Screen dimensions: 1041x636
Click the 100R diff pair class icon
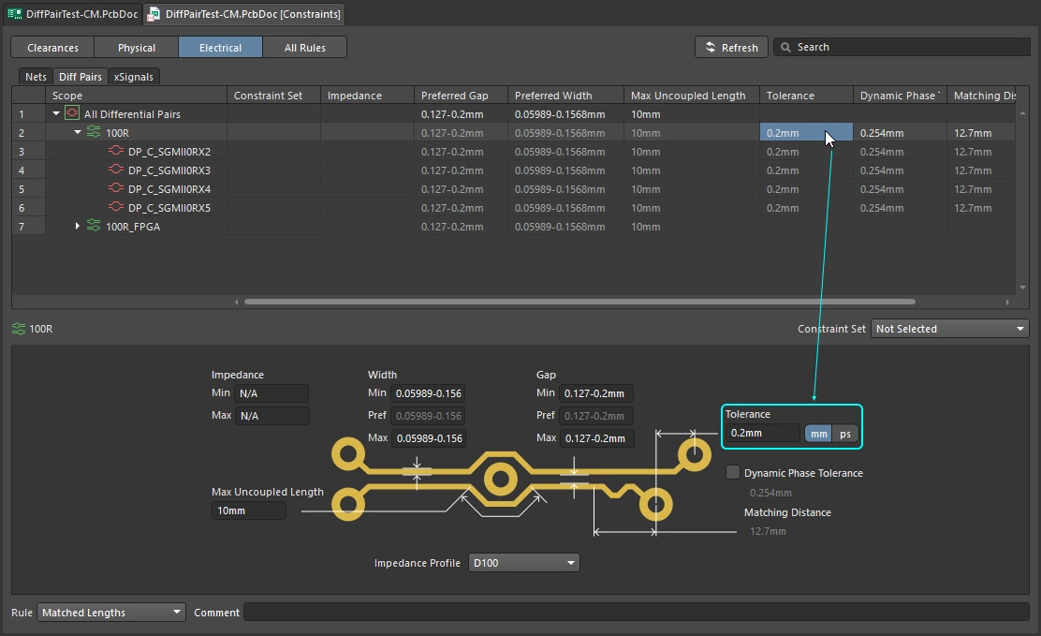(94, 131)
